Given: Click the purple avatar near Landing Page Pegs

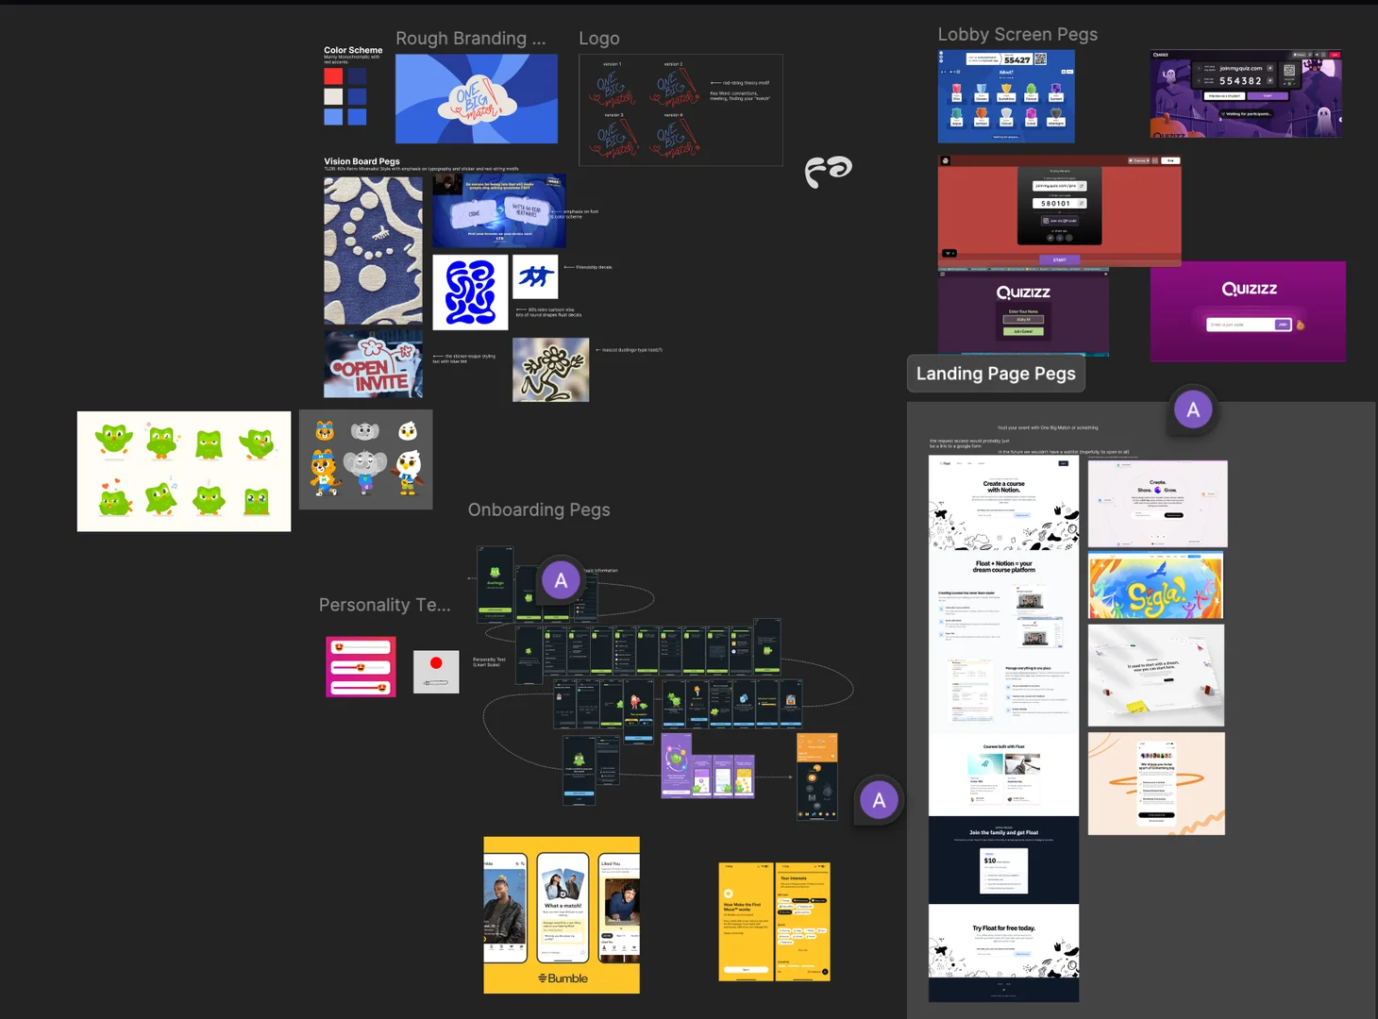Looking at the screenshot, I should pyautogui.click(x=1193, y=409).
